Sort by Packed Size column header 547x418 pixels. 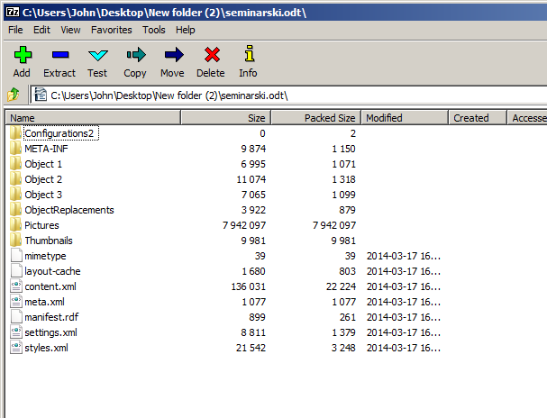315,118
